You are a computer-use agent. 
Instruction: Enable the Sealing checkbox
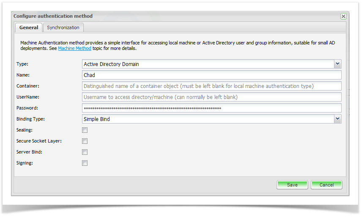[x=85, y=130]
